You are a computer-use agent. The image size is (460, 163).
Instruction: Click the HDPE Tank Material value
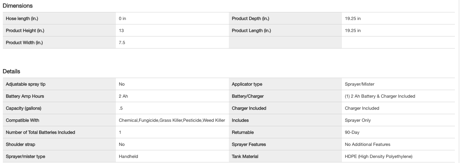click(x=379, y=156)
